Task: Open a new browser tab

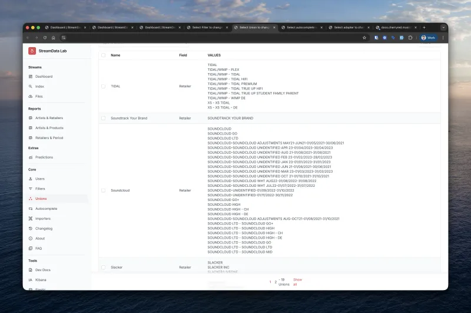Action: (x=424, y=27)
